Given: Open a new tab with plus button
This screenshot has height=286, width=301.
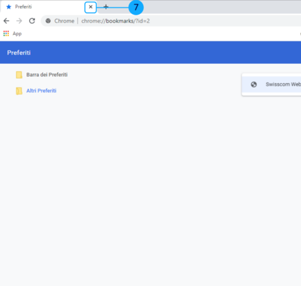Looking at the screenshot, I should tap(106, 7).
